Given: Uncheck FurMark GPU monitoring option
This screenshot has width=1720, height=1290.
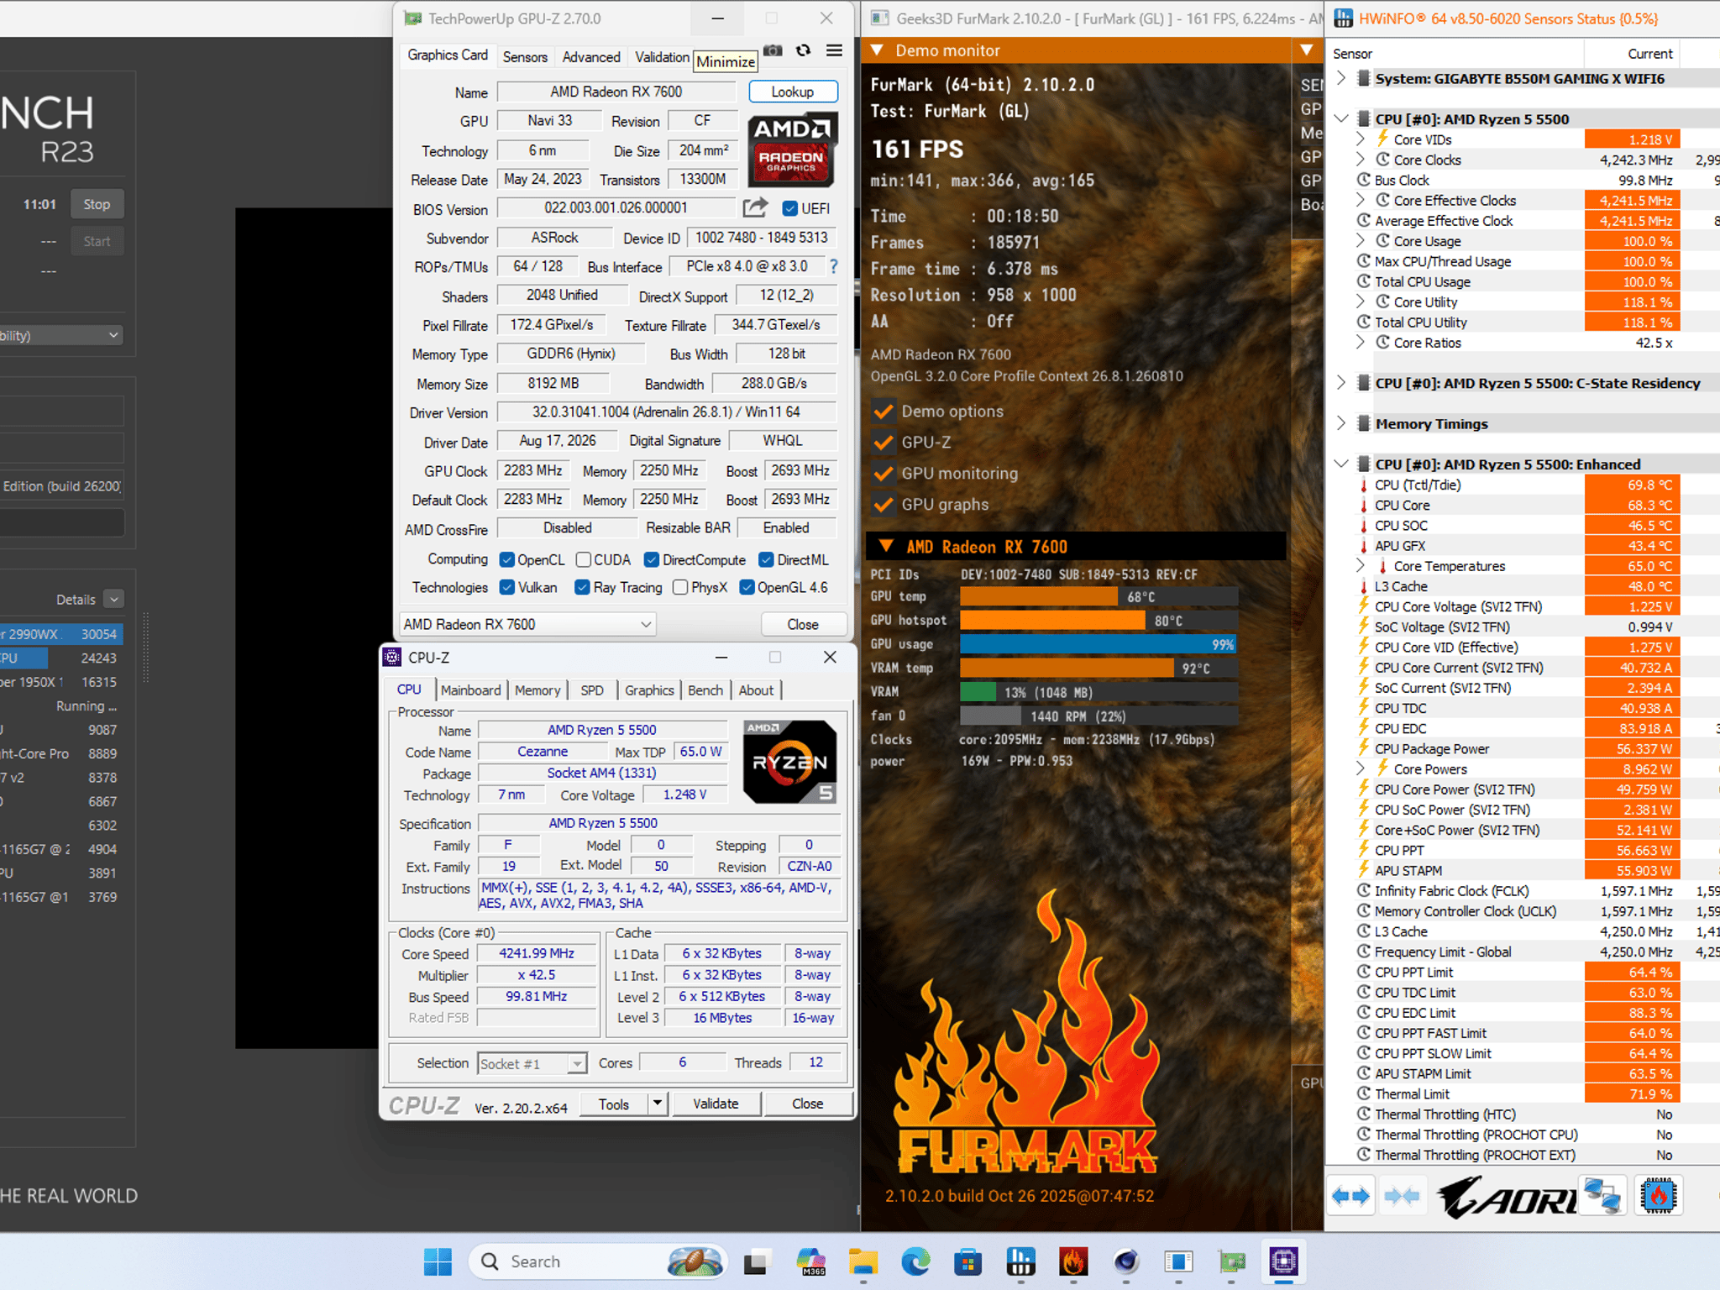Looking at the screenshot, I should tap(883, 474).
